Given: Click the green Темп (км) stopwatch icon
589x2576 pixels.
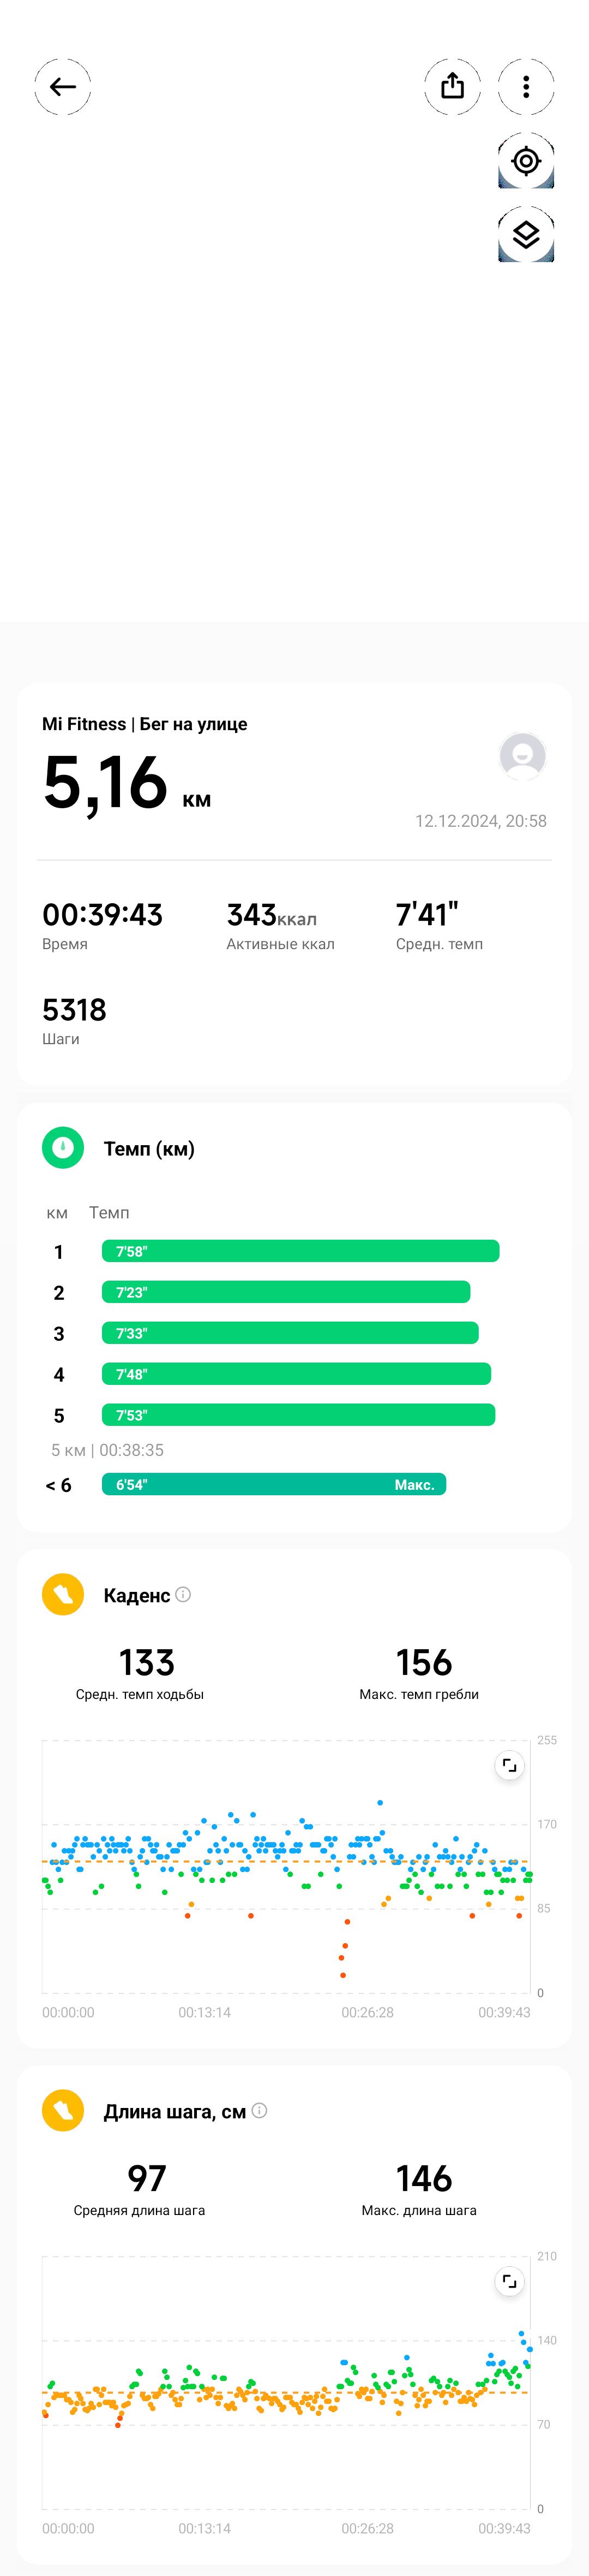Looking at the screenshot, I should 63,1148.
